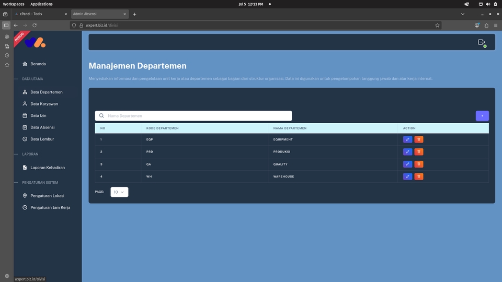Screen dimensions: 502x282
Task: Open browser sidebar AI chatbot icon
Action: point(7,37)
